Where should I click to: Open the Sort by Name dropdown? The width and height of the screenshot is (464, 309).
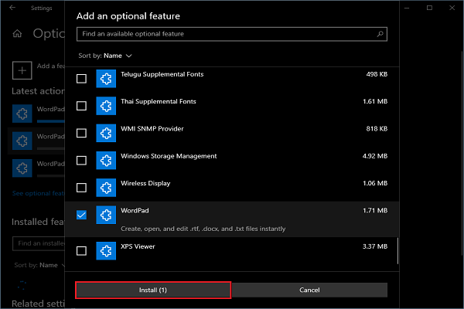coord(105,56)
